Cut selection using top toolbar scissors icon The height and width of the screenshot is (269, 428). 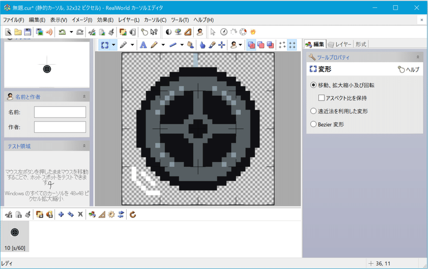[92, 32]
